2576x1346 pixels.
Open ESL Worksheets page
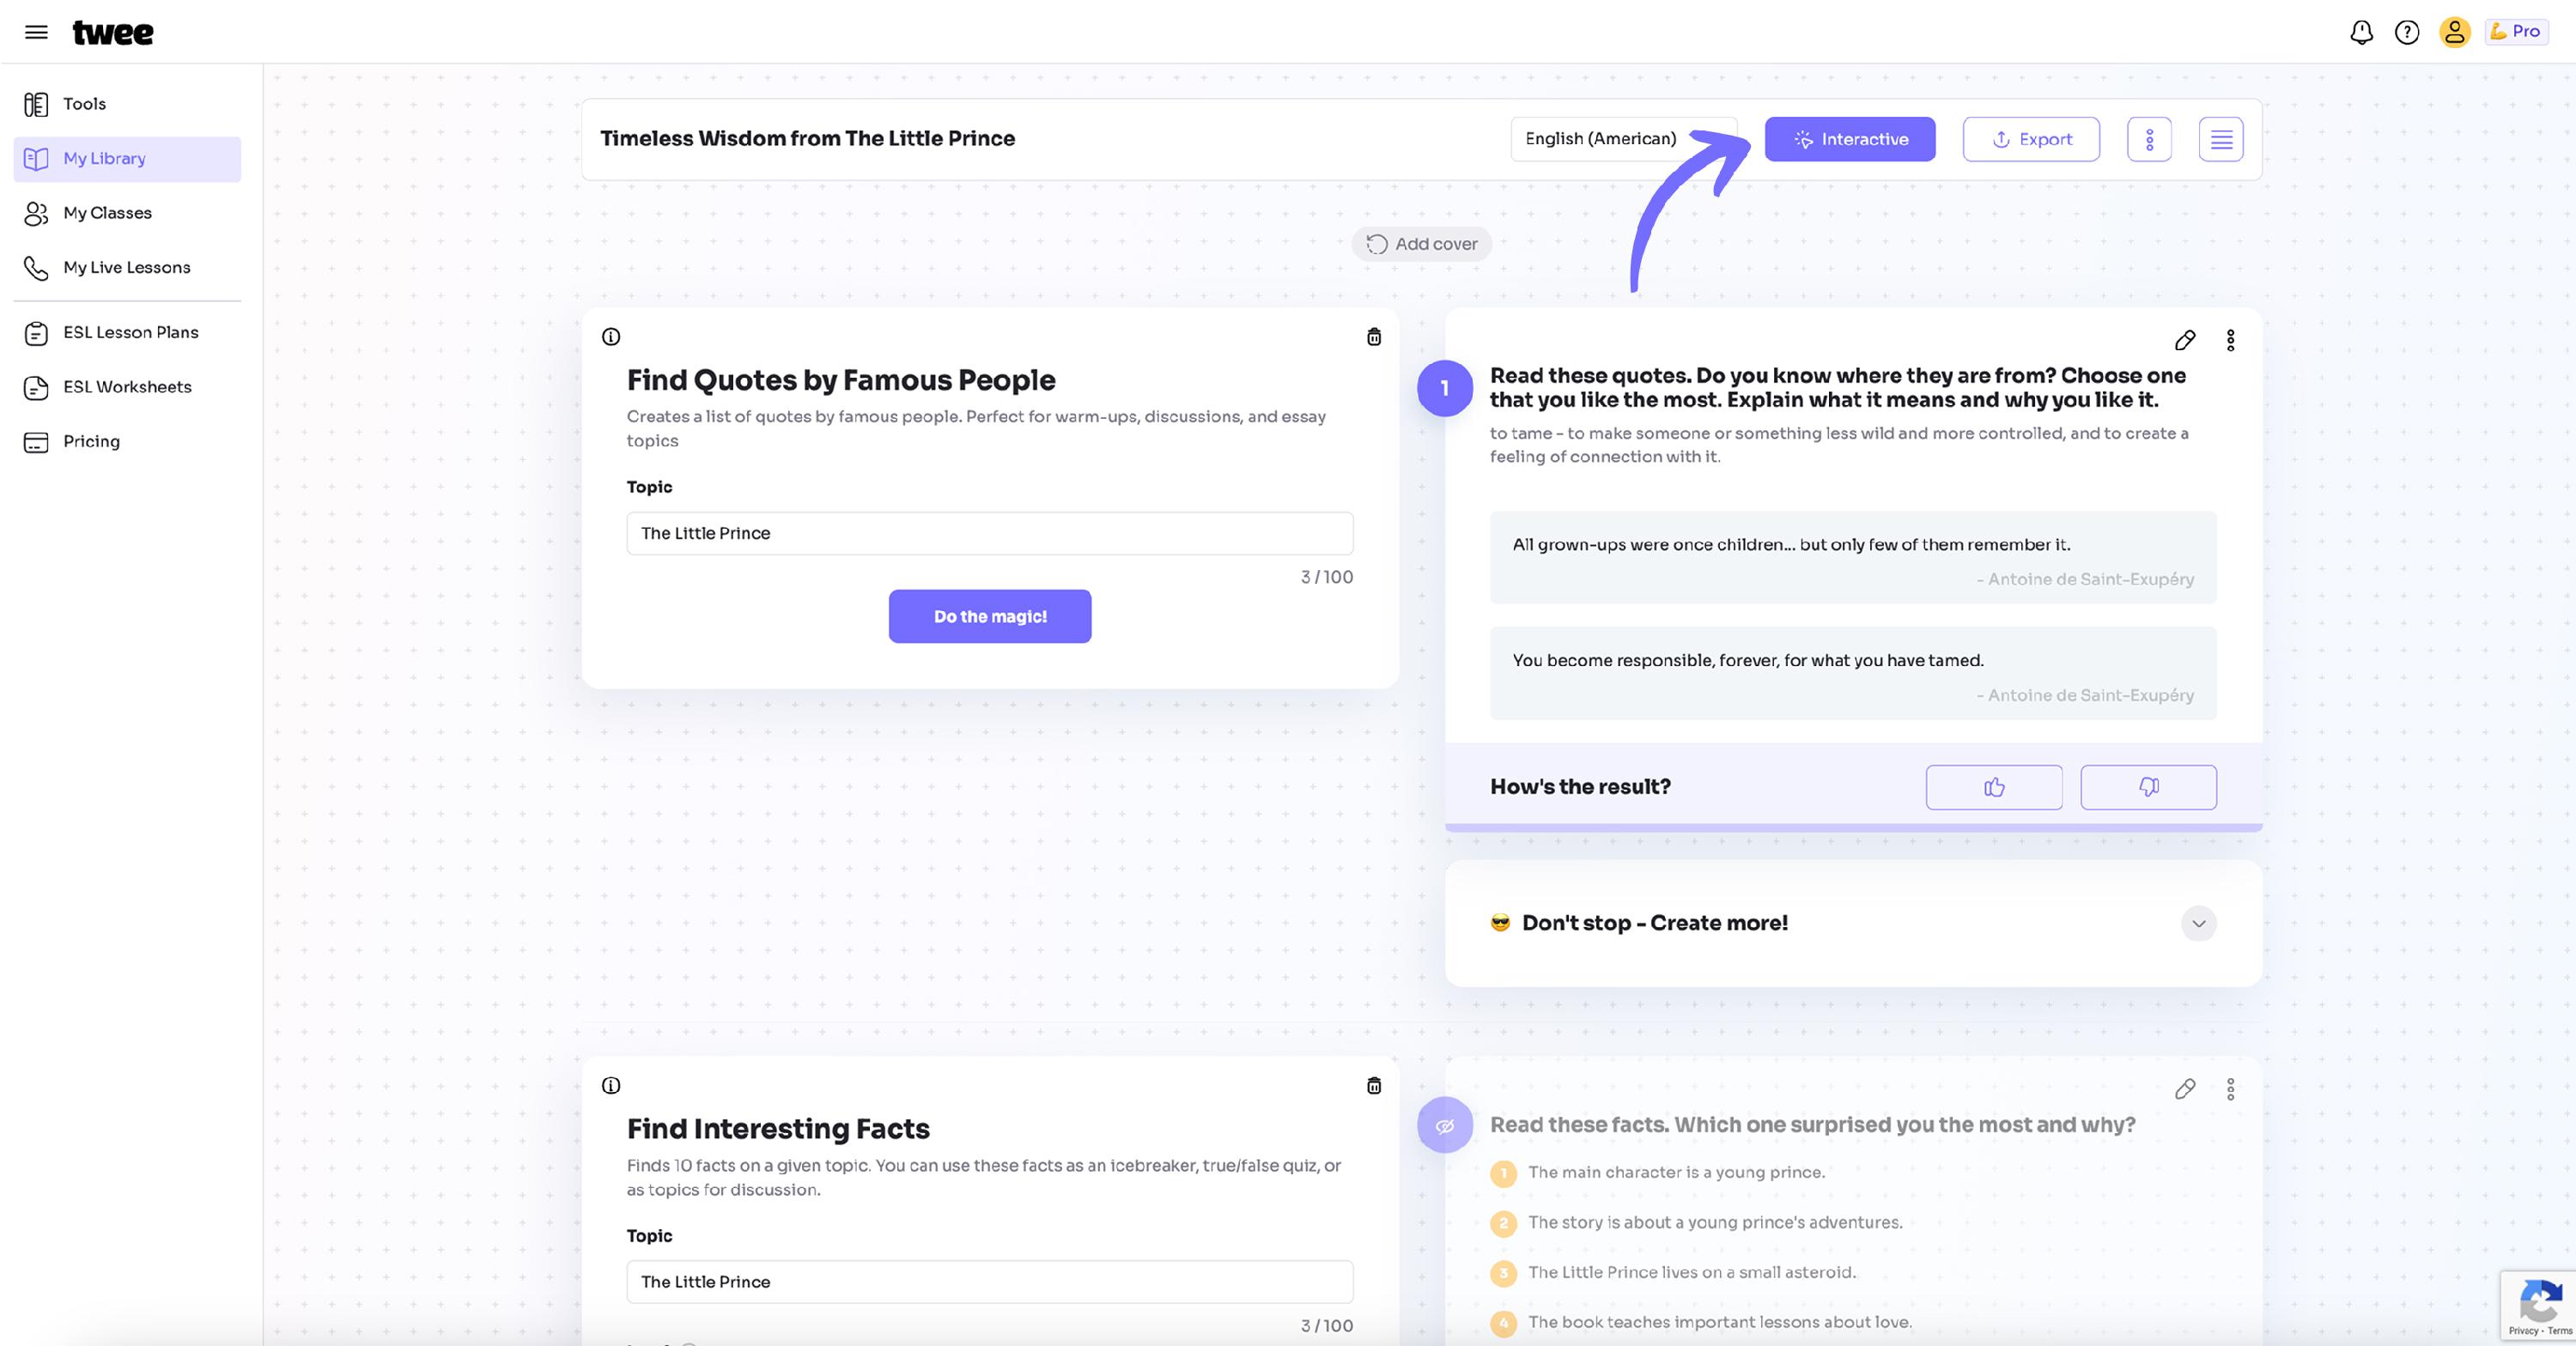point(127,387)
